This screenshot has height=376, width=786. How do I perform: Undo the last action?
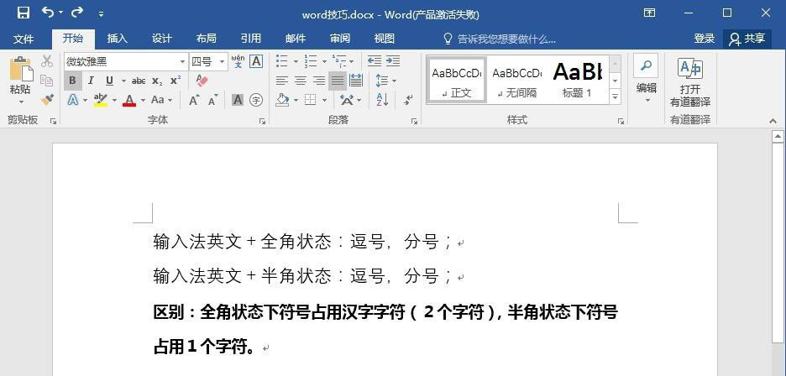coord(48,12)
